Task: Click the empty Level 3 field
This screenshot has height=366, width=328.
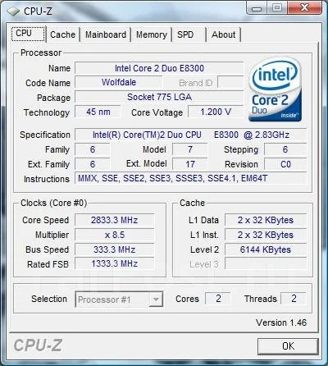Action: (x=266, y=264)
